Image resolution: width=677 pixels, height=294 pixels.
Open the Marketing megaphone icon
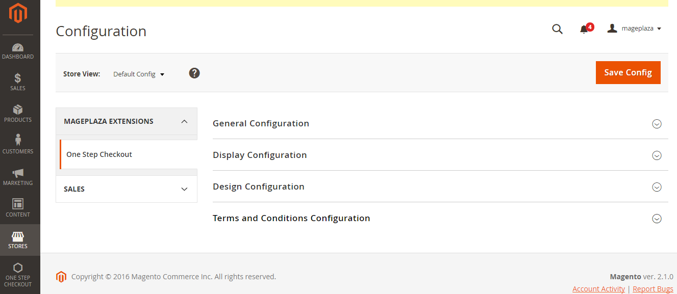[x=18, y=173]
